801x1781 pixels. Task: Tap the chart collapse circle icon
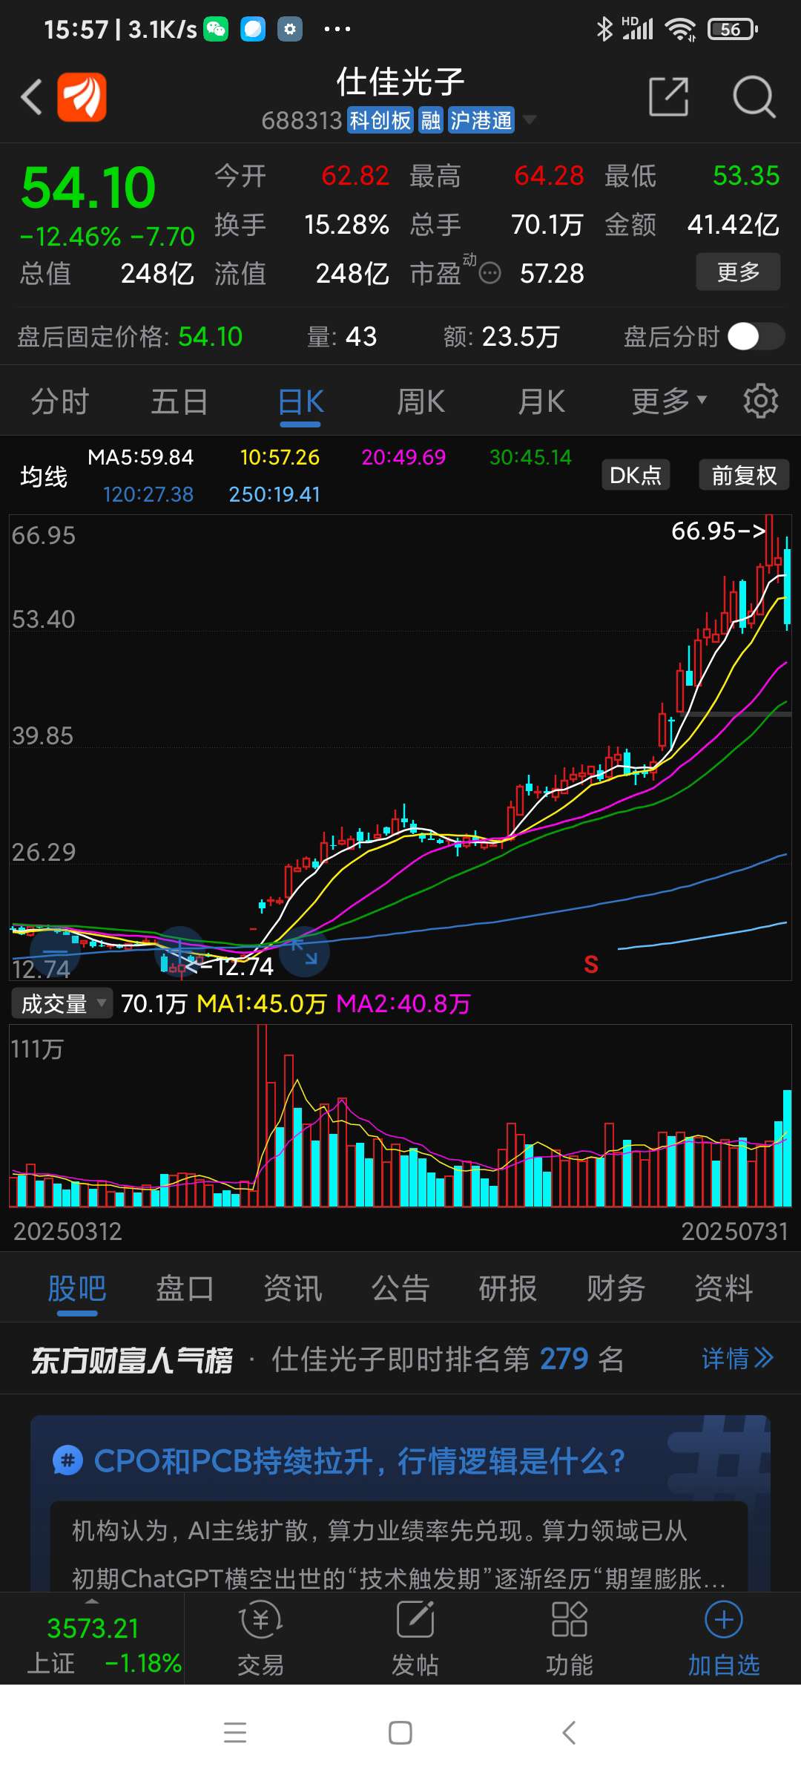tap(55, 951)
